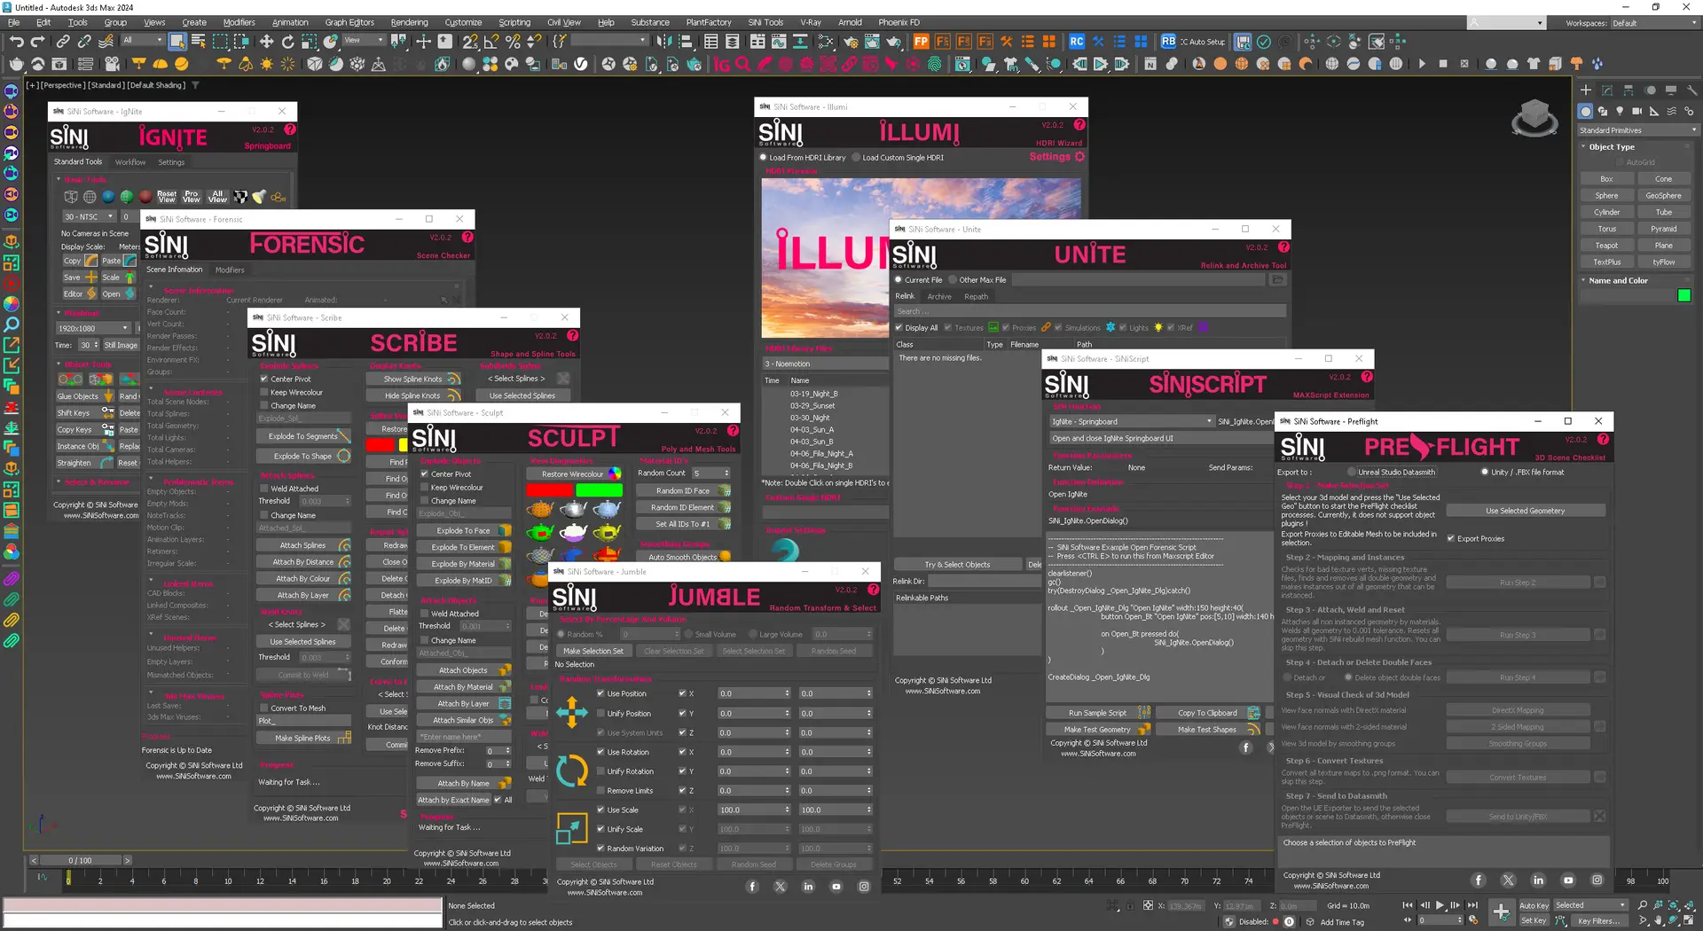Click the Redo arrow in the main toolbar
Image resolution: width=1703 pixels, height=931 pixels.
37,42
